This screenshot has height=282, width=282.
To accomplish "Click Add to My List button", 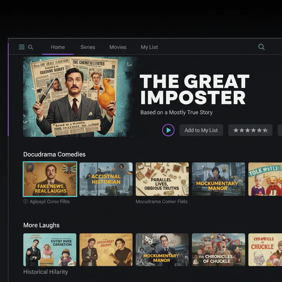I will coord(201,130).
